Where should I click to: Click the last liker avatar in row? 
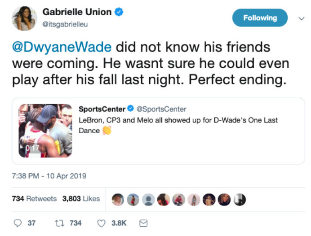point(240,199)
